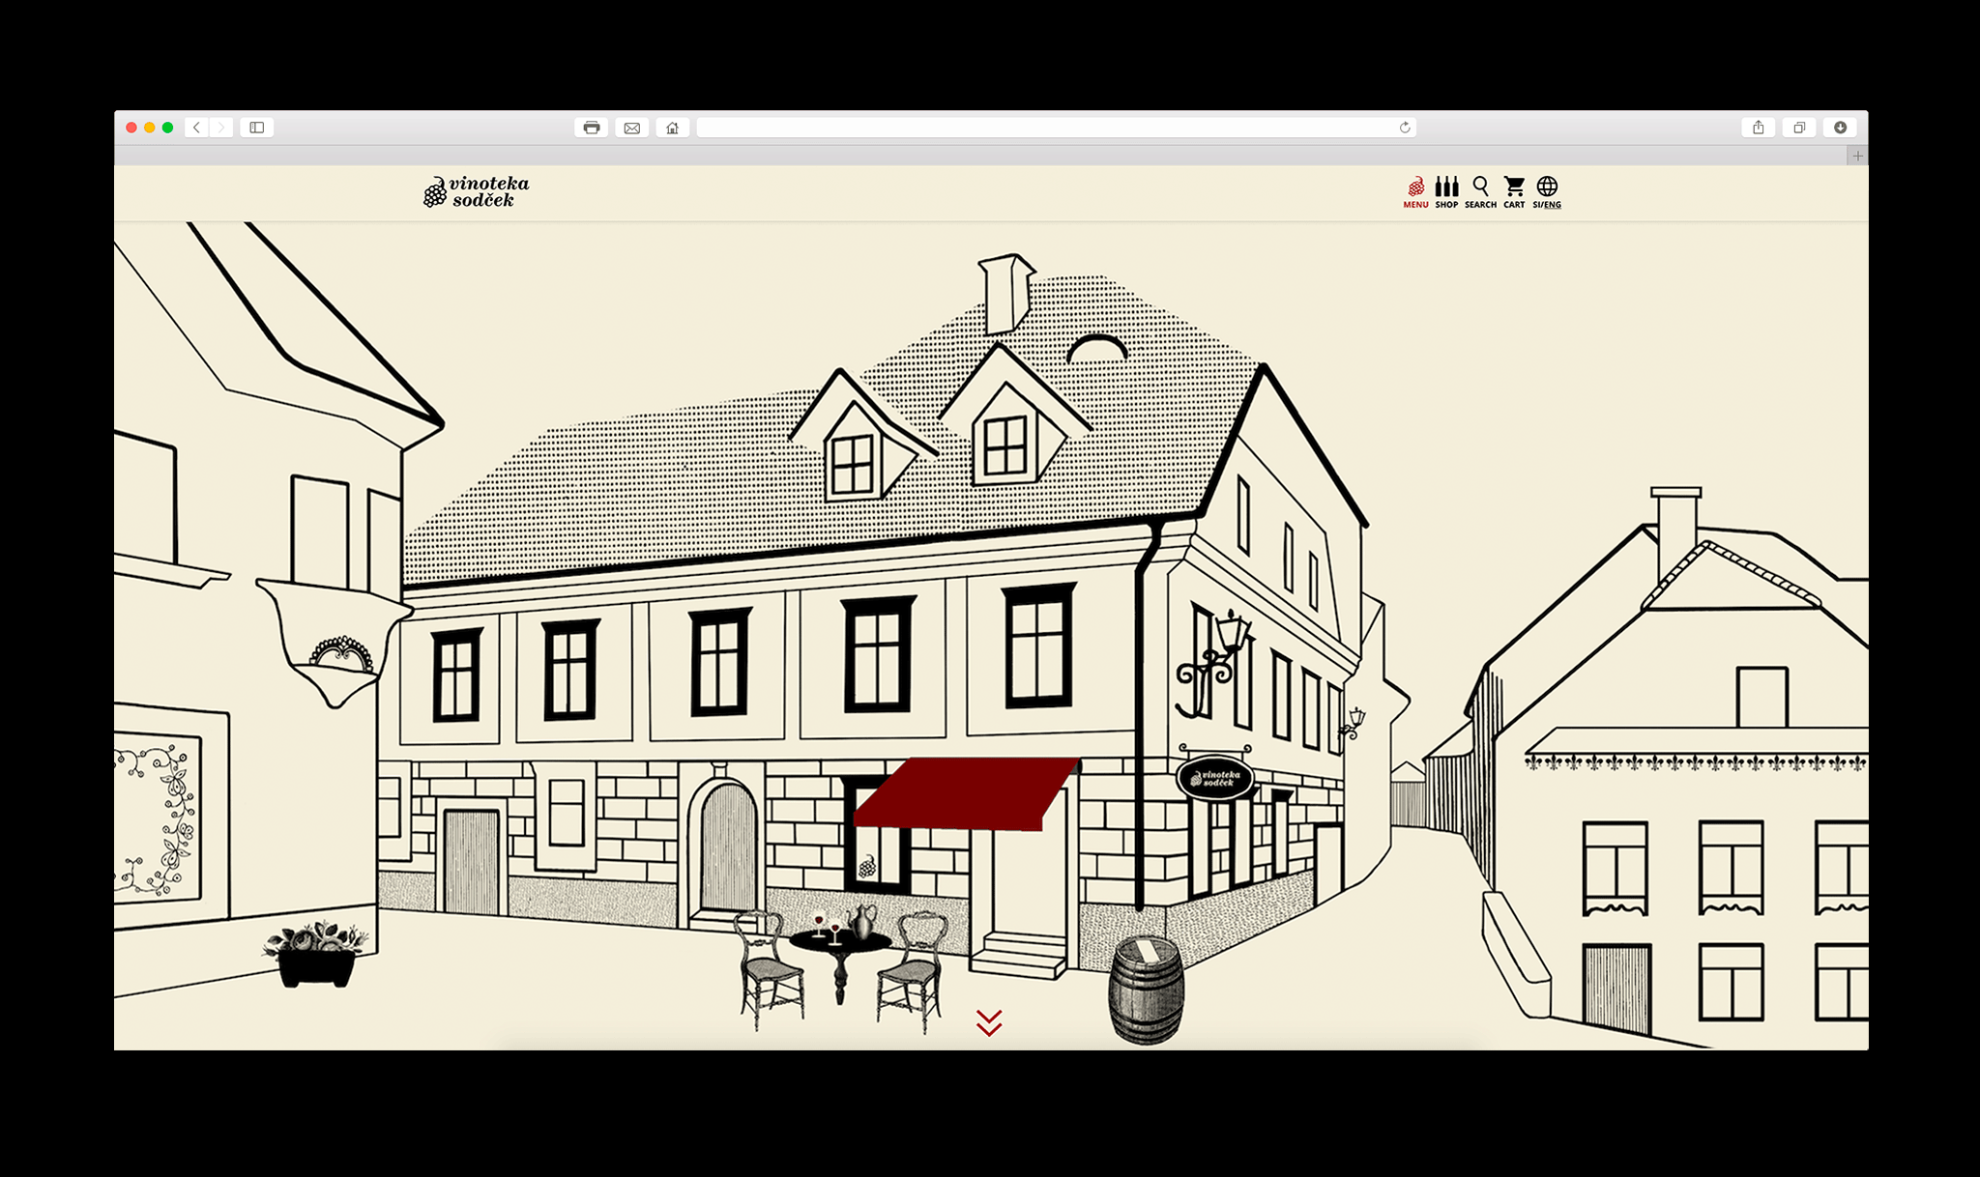
Task: Click the browser mail icon
Action: [632, 128]
